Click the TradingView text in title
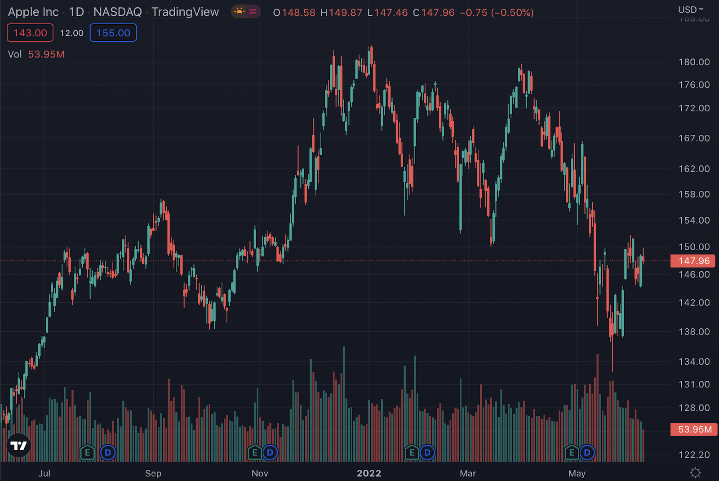The width and height of the screenshot is (719, 481). pyautogui.click(x=185, y=12)
